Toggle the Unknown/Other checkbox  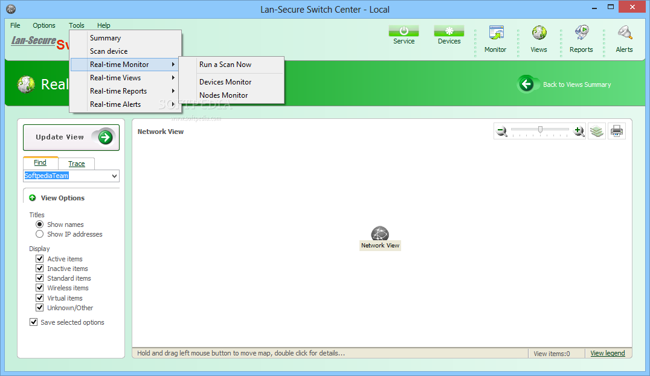39,308
